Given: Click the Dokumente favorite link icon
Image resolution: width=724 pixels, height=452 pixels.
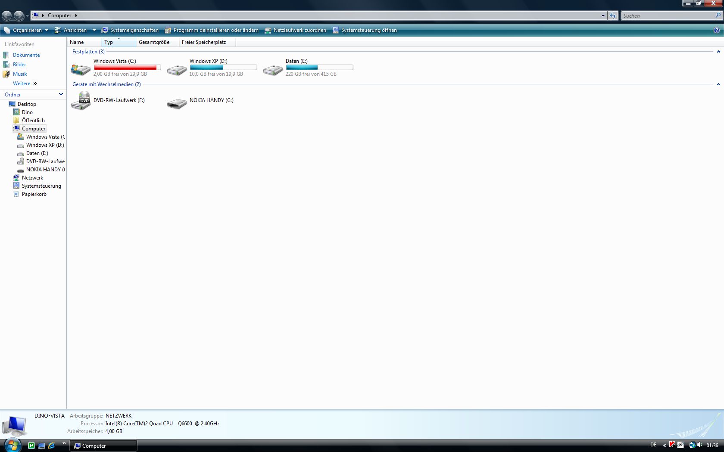Looking at the screenshot, I should pyautogui.click(x=6, y=55).
